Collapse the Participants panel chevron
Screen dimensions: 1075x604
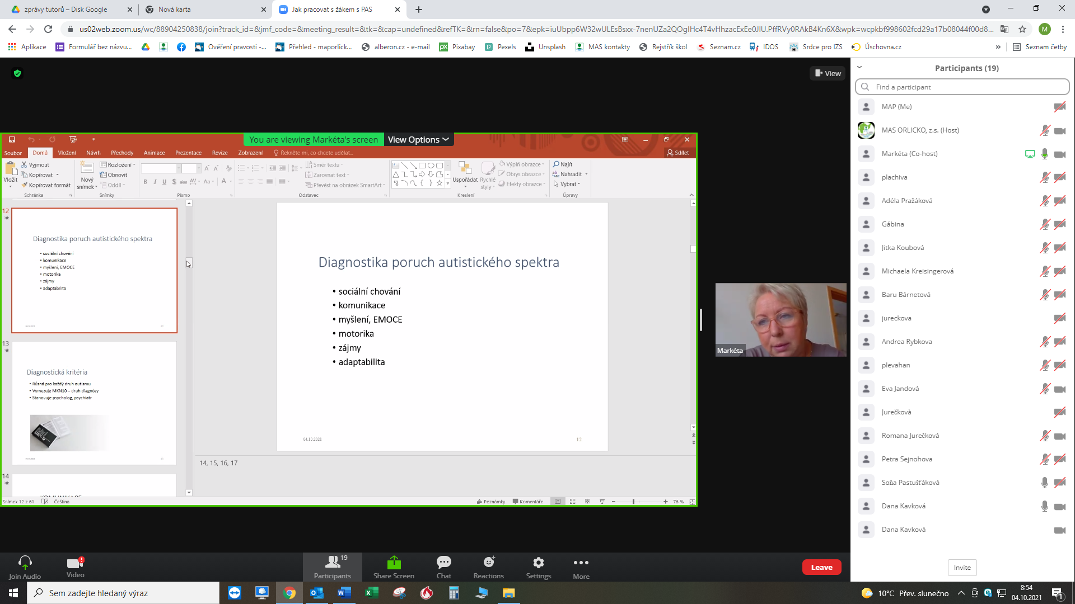[859, 68]
